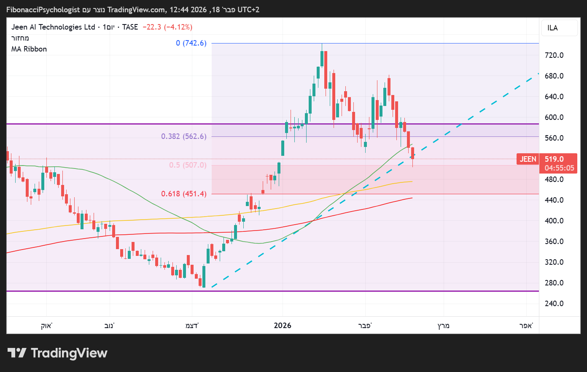Click the 240.0 price axis label
Image resolution: width=587 pixels, height=372 pixels.
[554, 304]
